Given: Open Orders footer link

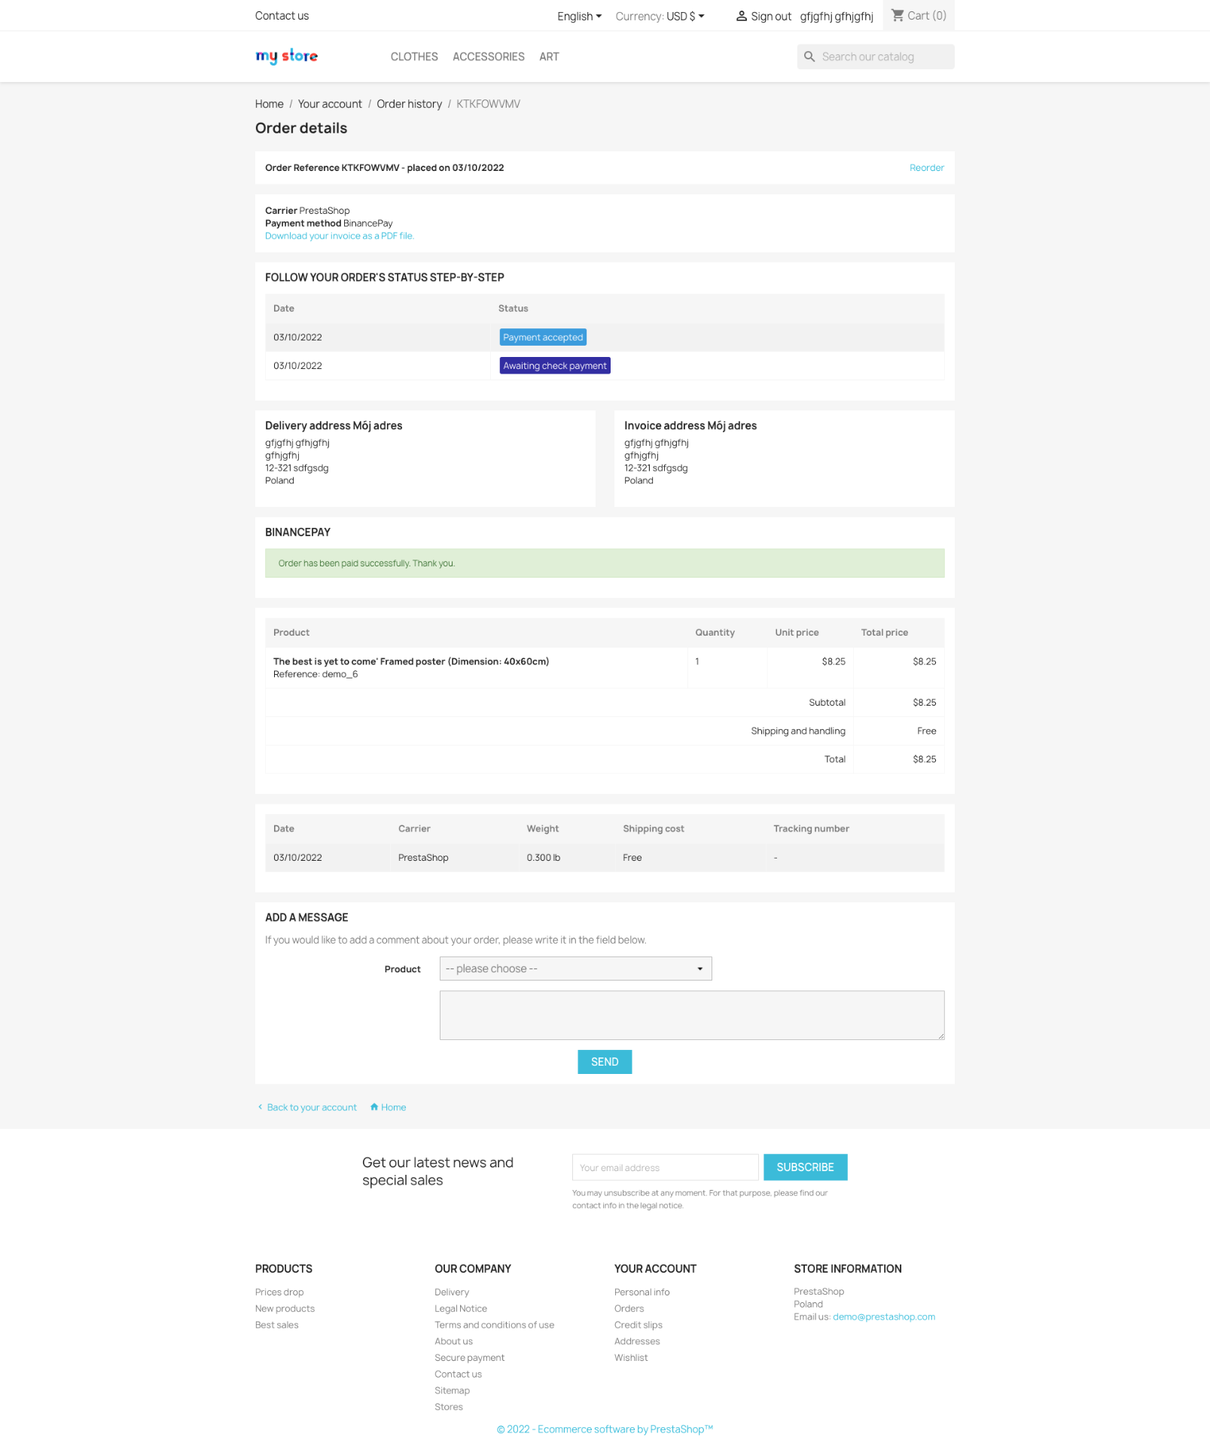Looking at the screenshot, I should pos(629,1309).
